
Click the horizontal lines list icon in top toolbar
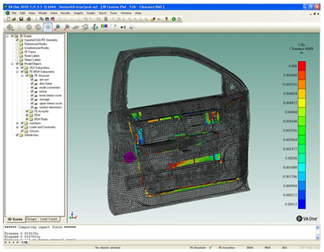click(106, 19)
